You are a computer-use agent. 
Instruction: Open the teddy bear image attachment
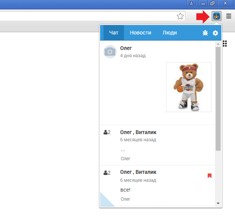tap(189, 87)
